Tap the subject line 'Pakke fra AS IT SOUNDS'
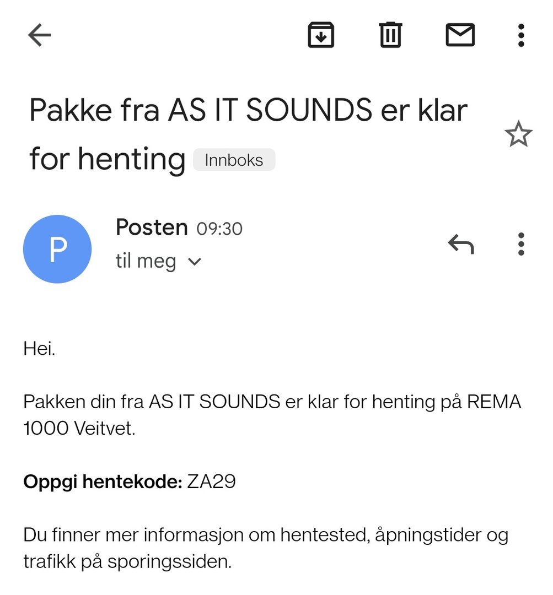 [248, 110]
